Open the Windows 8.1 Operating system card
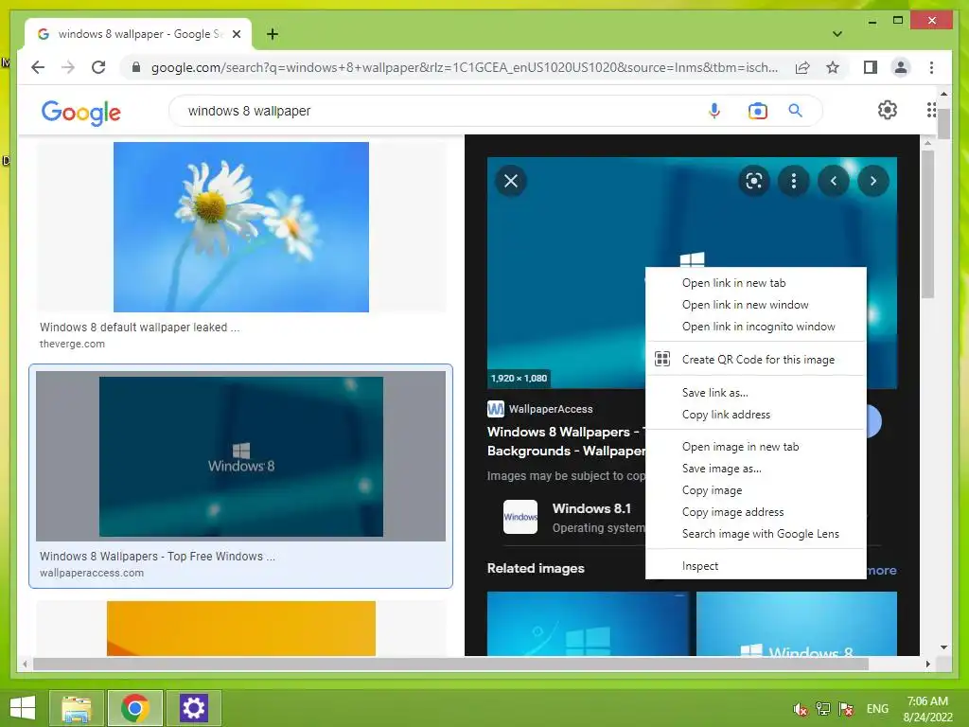This screenshot has height=727, width=969. tap(574, 518)
